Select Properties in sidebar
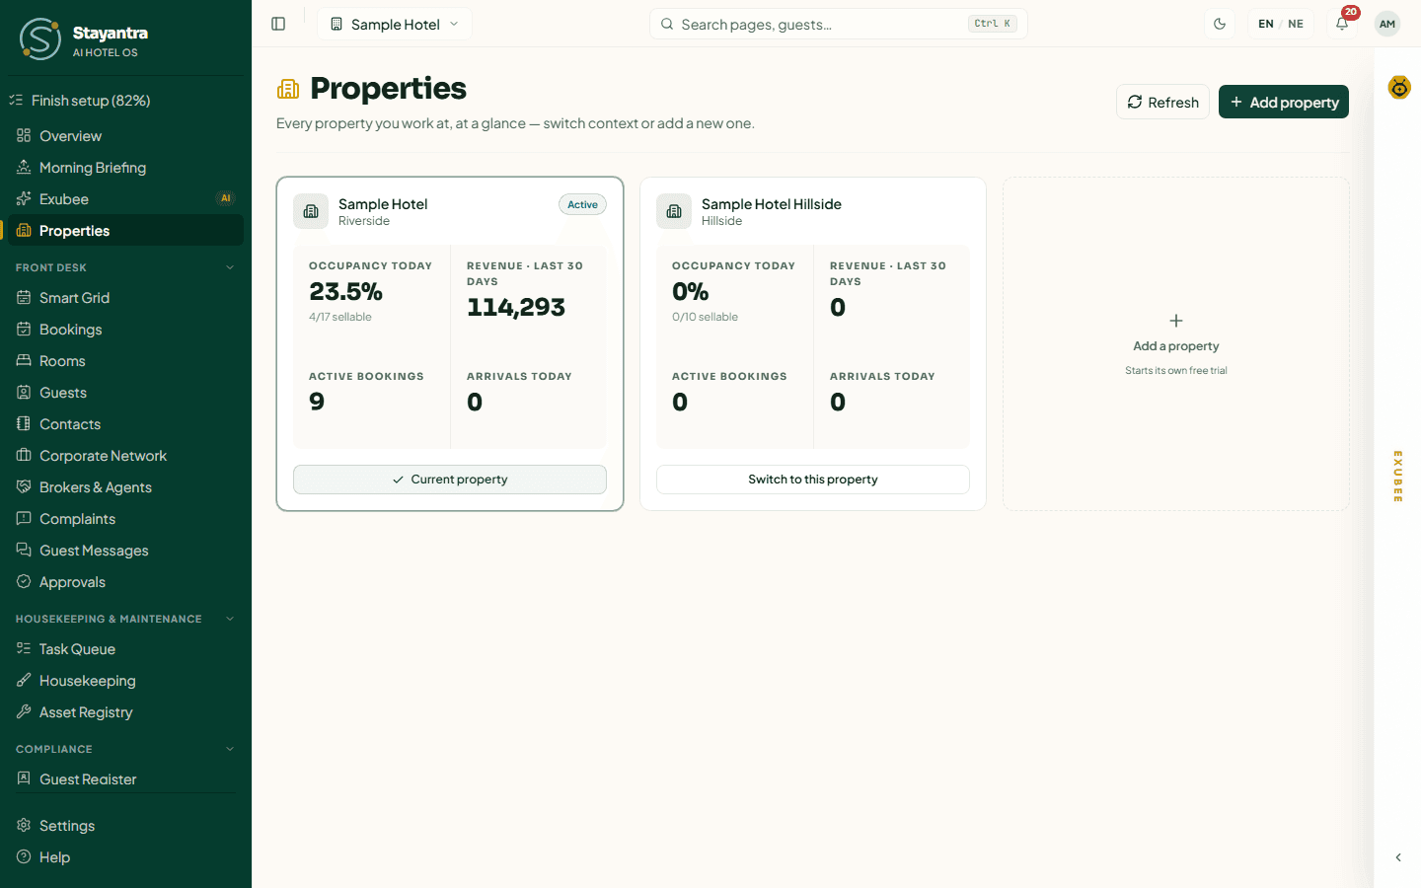The height and width of the screenshot is (888, 1421). (125, 231)
